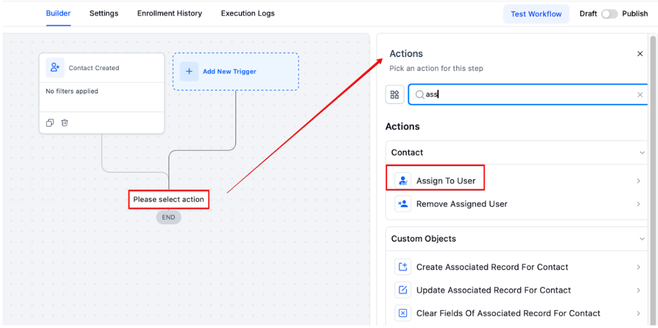Viewport: 658px width, 328px height.
Task: Click the Create Associated Record icon
Action: (x=402, y=267)
